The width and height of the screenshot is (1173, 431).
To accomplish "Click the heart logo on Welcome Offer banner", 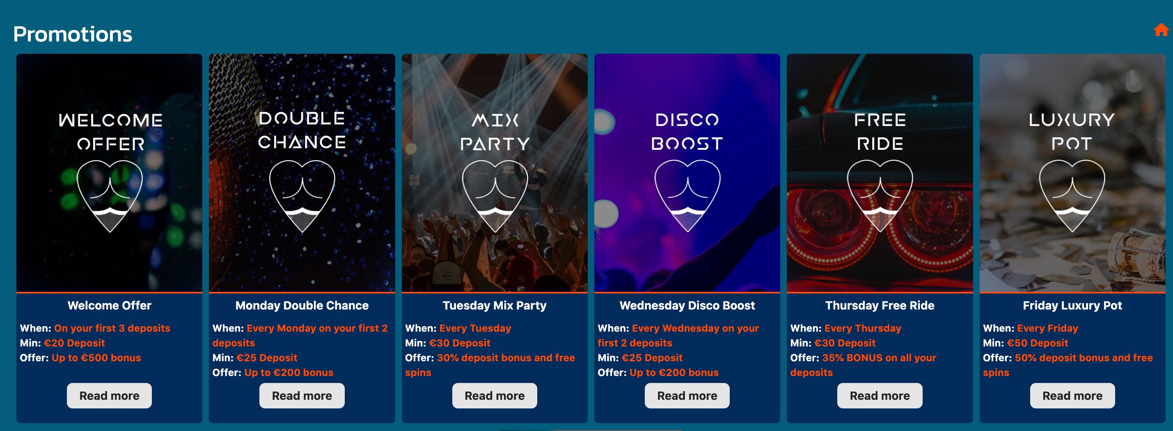I will pyautogui.click(x=109, y=196).
